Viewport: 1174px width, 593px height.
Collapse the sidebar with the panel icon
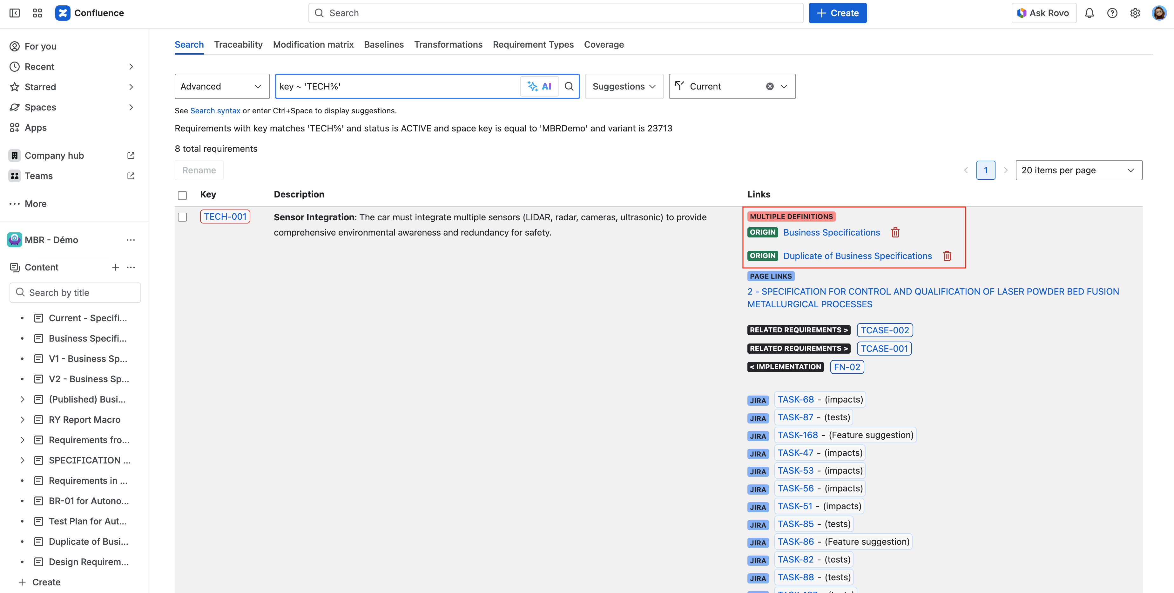click(x=14, y=13)
